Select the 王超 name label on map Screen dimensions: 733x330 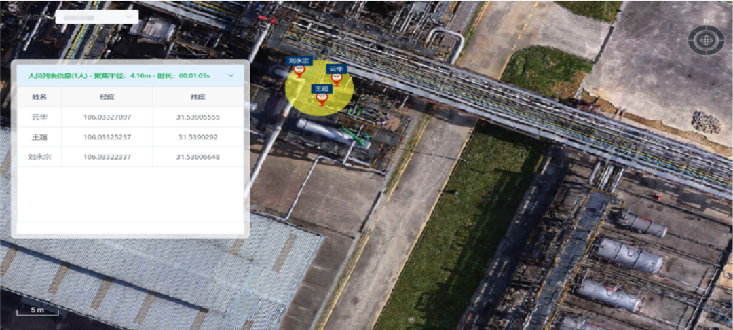pyautogui.click(x=321, y=88)
